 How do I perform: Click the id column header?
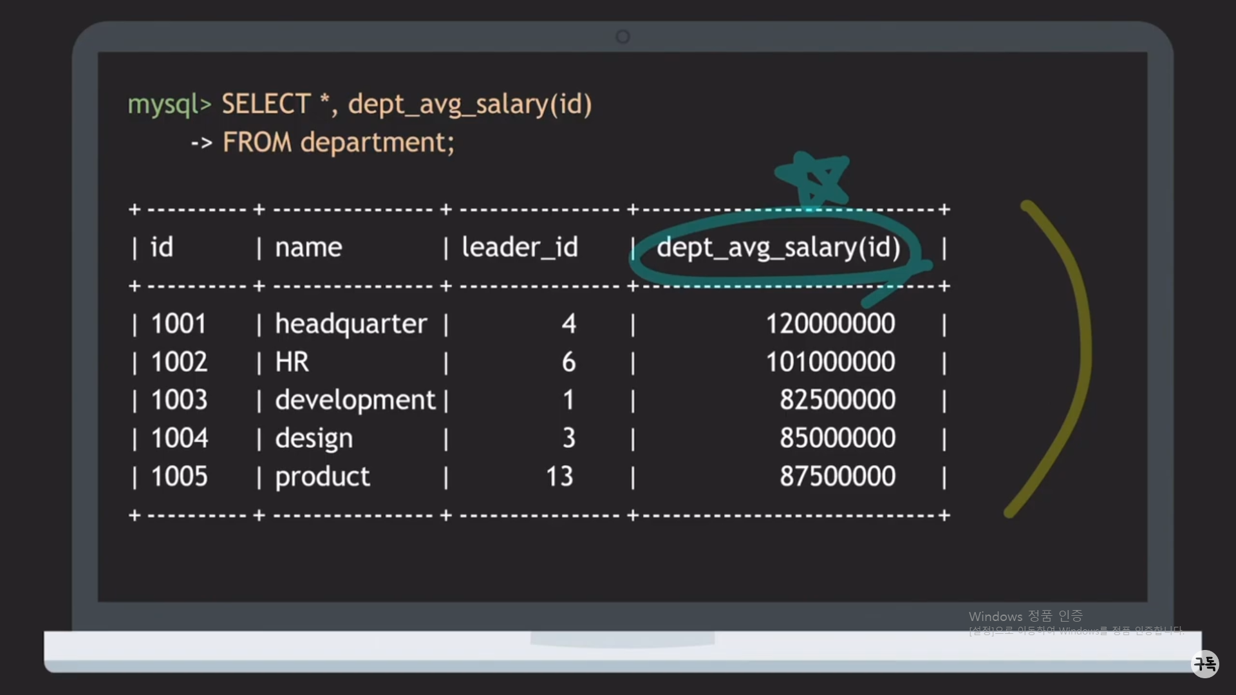(162, 248)
